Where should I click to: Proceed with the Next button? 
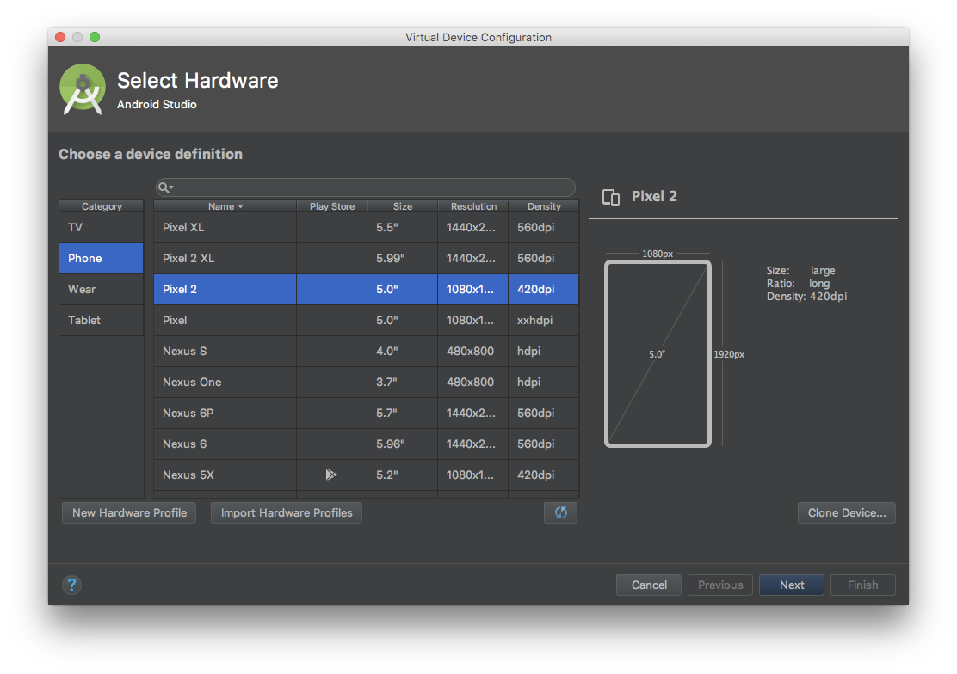point(792,585)
